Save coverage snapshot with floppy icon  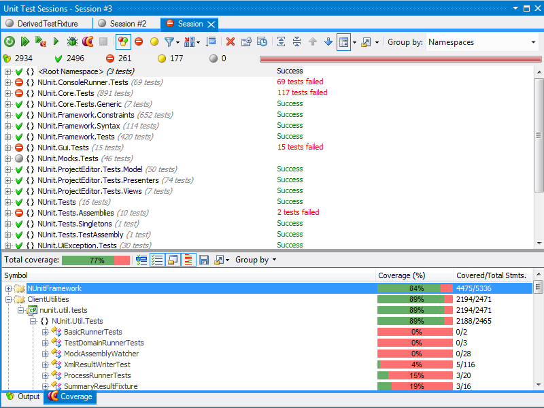point(204,260)
